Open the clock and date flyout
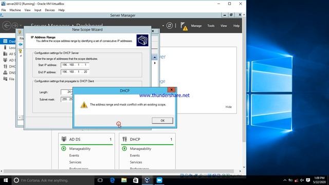This screenshot has width=329, height=185. pos(319,180)
